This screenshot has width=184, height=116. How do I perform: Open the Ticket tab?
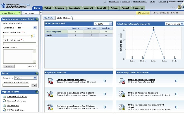tap(48, 8)
